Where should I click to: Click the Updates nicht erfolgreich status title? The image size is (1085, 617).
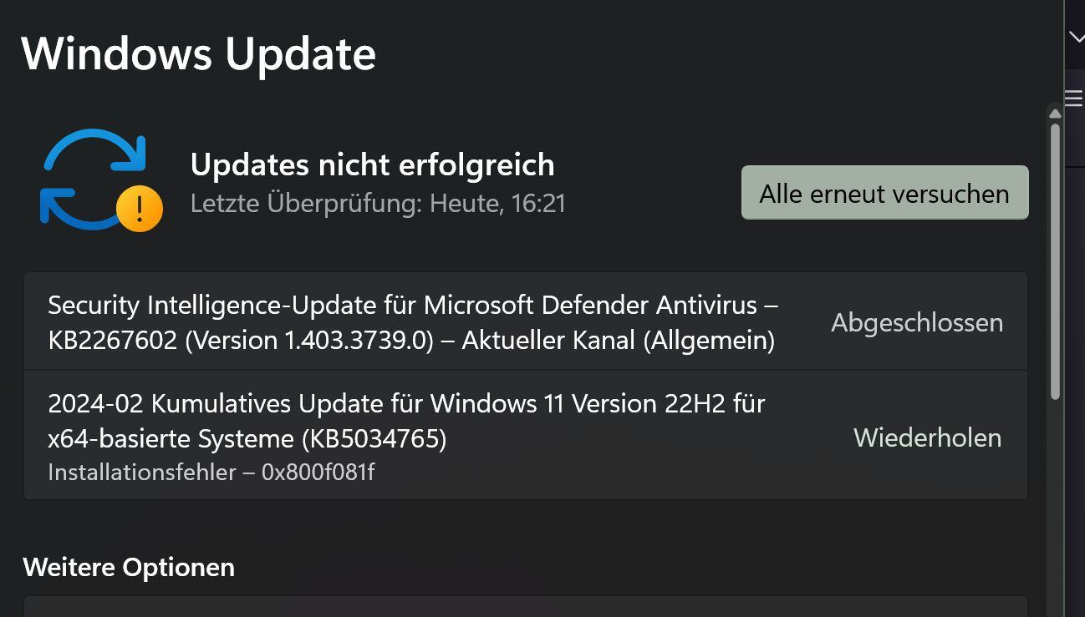point(373,164)
